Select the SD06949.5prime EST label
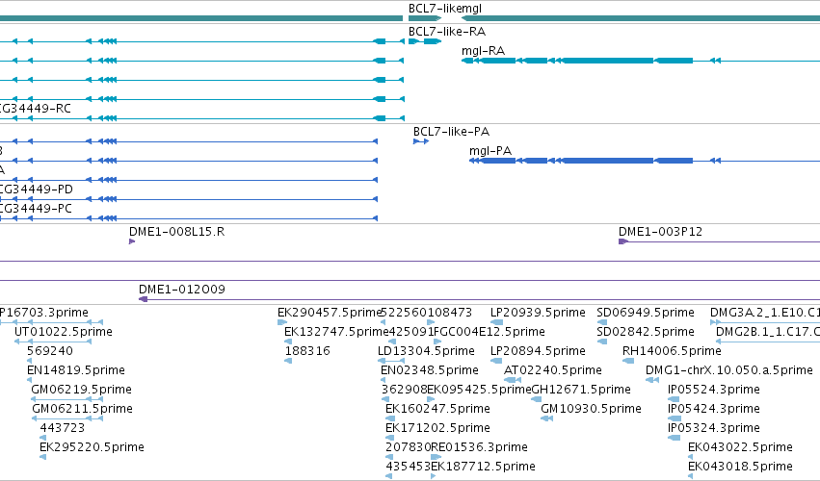Screen dimensions: 820x481 click(x=646, y=313)
